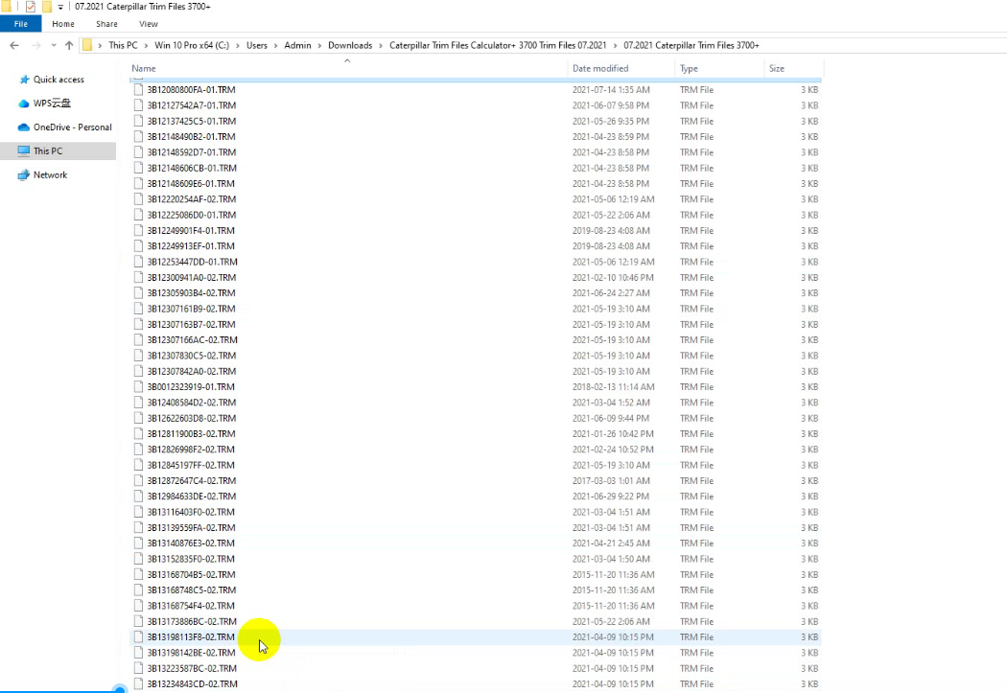1007x693 pixels.
Task: Expand chevron after Downloads in breadcrumb
Action: click(x=381, y=46)
